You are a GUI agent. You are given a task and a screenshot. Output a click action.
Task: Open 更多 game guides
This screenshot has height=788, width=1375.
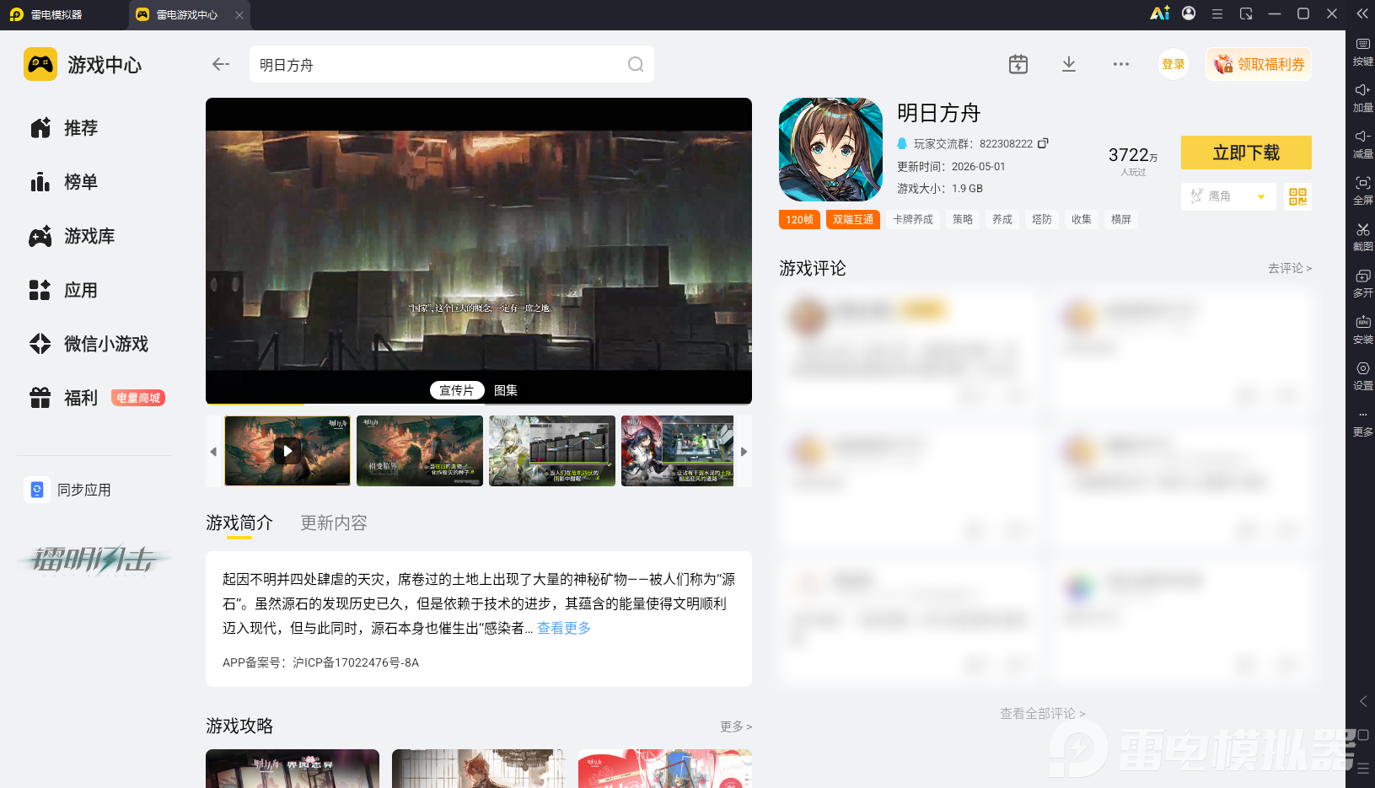(736, 726)
